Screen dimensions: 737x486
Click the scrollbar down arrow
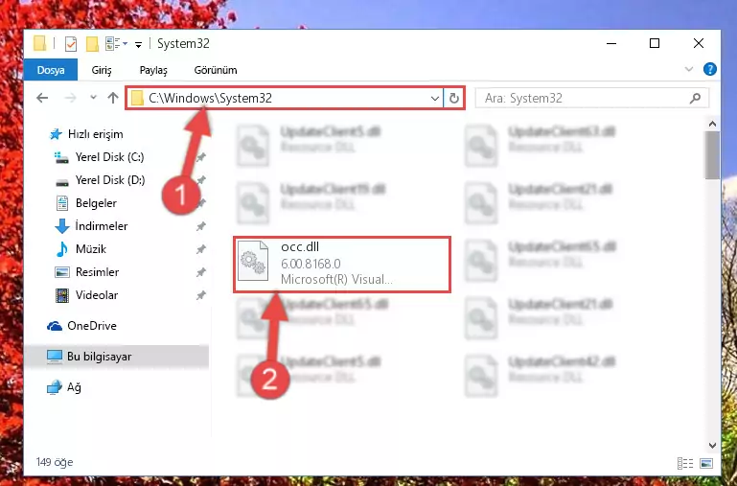(712, 445)
